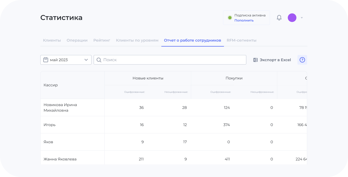Expand the account menu arrow
Image resolution: width=348 pixels, height=177 pixels.
pos(302,18)
